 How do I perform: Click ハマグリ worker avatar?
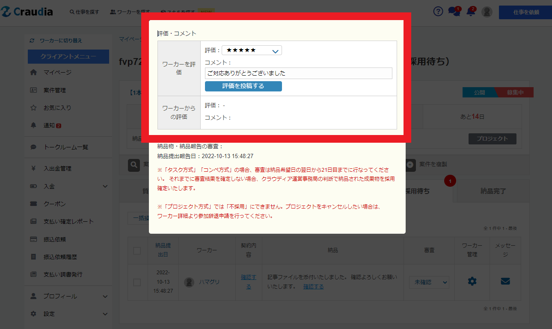189,282
